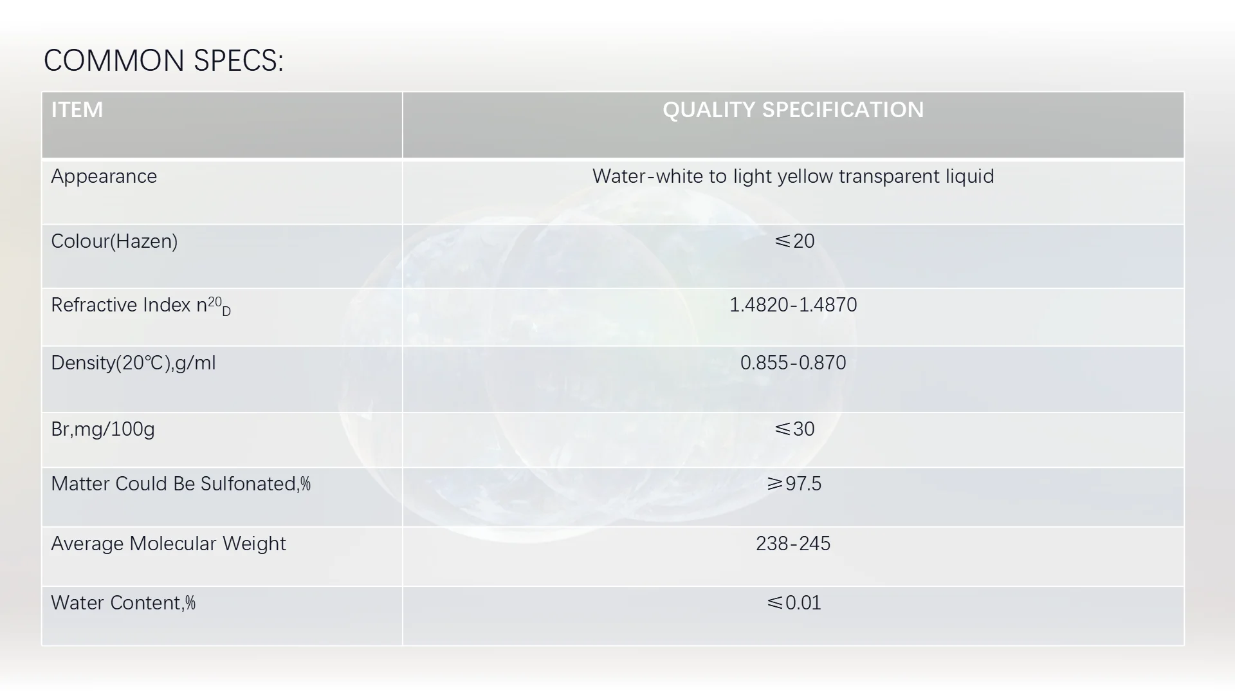Click the Water Content,% row label
This screenshot has height=695, width=1235.
(123, 603)
